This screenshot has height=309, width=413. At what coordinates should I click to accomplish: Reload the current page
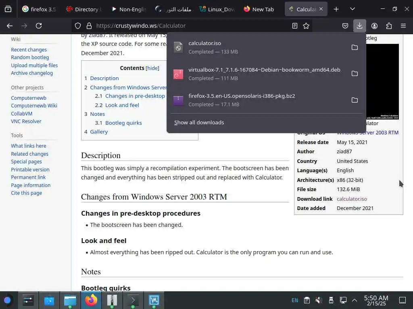point(39,26)
